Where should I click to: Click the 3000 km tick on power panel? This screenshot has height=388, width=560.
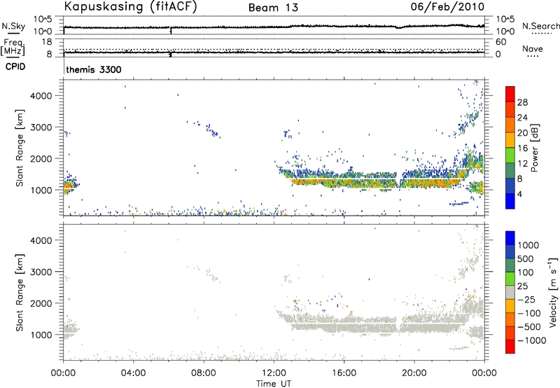tap(41, 127)
